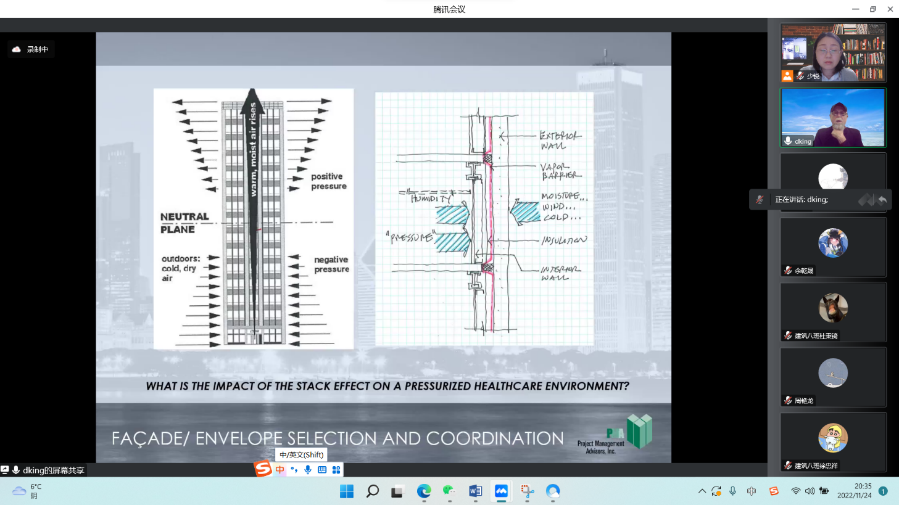Image resolution: width=899 pixels, height=505 pixels.
Task: Click the 录制中 recording indicator
Action: point(31,49)
